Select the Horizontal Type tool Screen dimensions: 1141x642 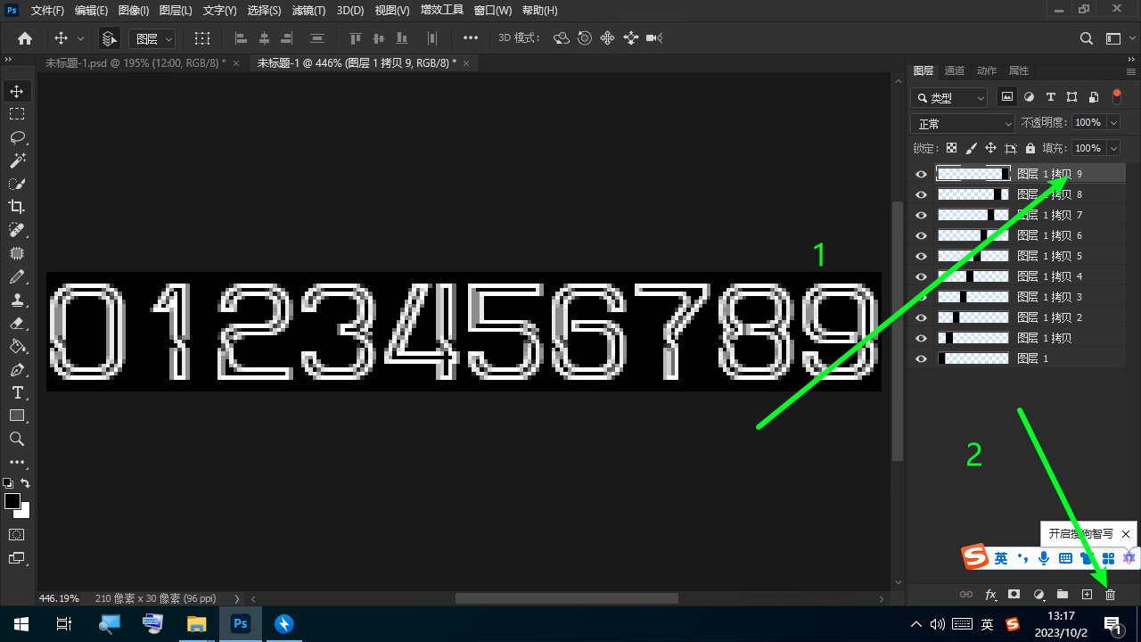point(17,392)
